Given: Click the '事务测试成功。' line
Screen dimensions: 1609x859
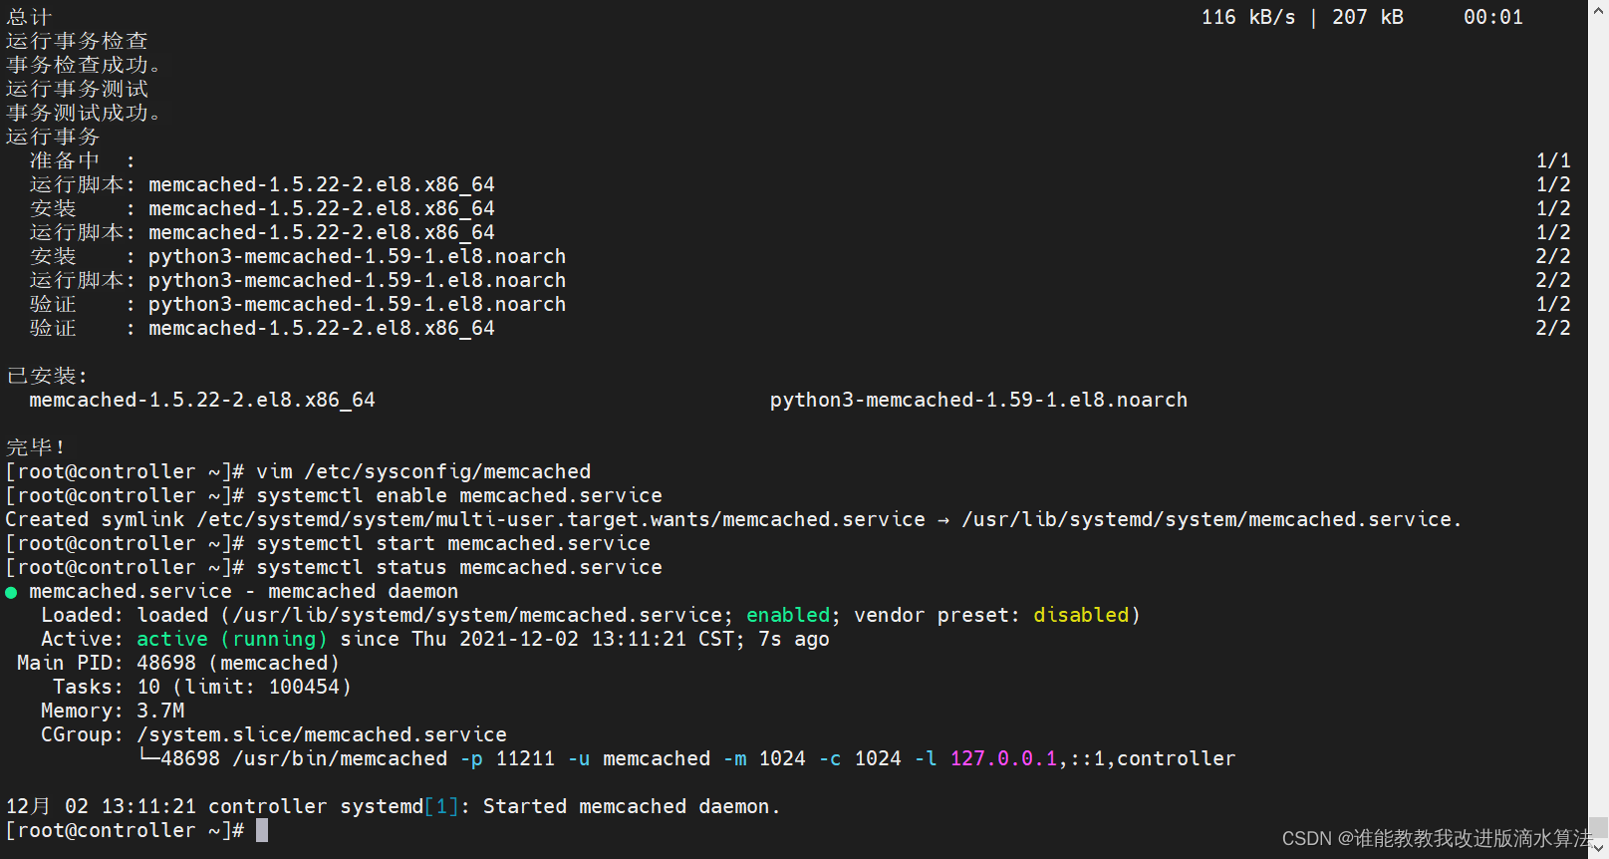Looking at the screenshot, I should 84,113.
